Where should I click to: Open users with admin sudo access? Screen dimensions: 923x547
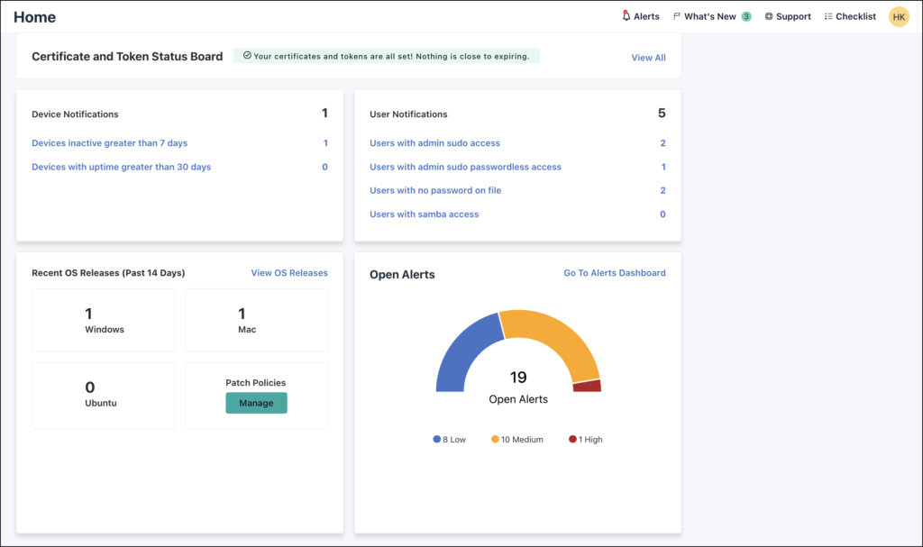click(x=435, y=142)
